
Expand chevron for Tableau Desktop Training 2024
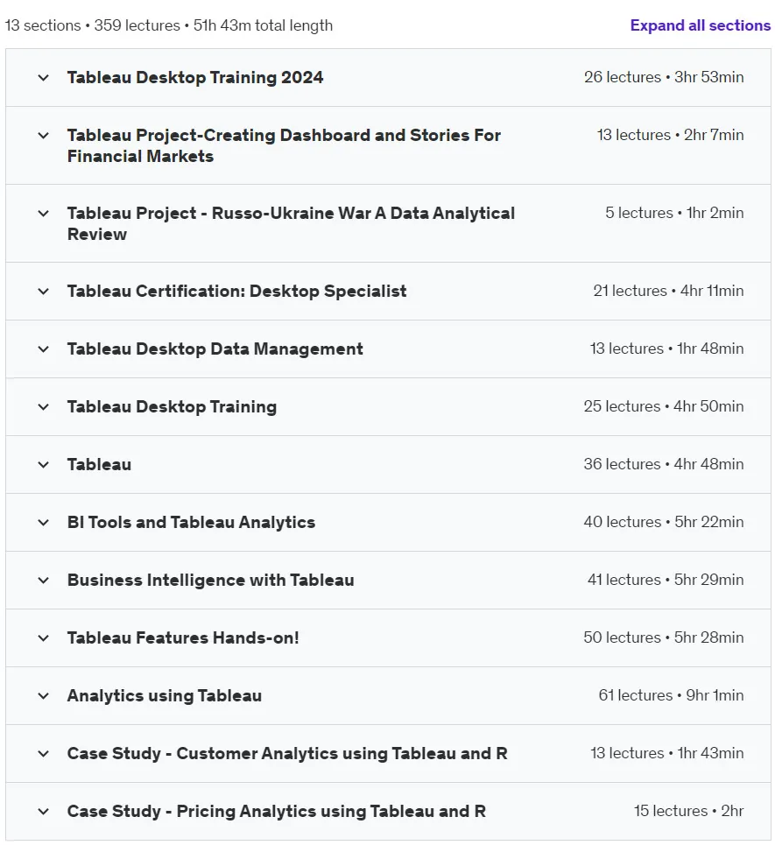tap(44, 78)
